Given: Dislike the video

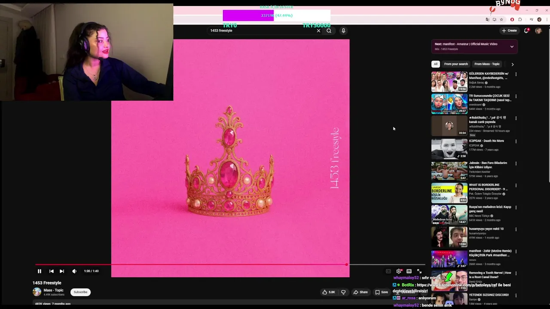Looking at the screenshot, I should click(x=343, y=292).
